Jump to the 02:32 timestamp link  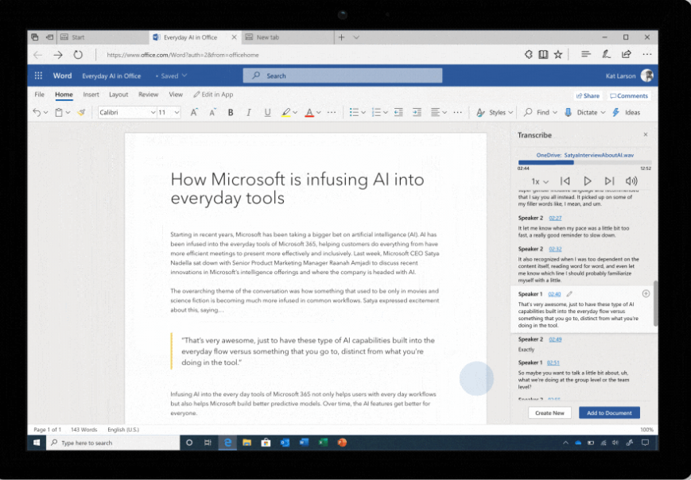555,249
